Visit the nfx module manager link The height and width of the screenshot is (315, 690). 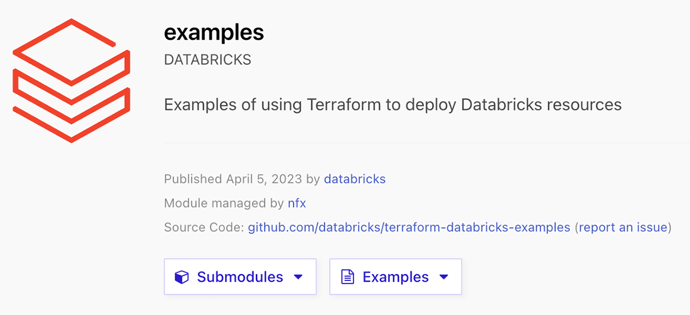click(297, 203)
